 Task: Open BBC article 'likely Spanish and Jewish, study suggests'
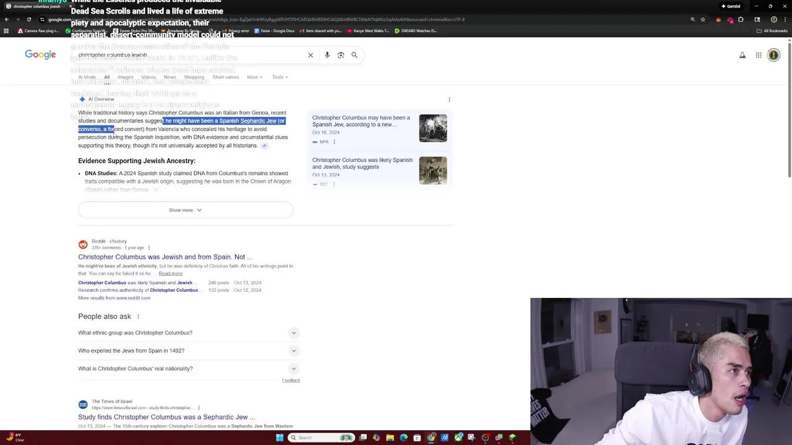pos(362,163)
